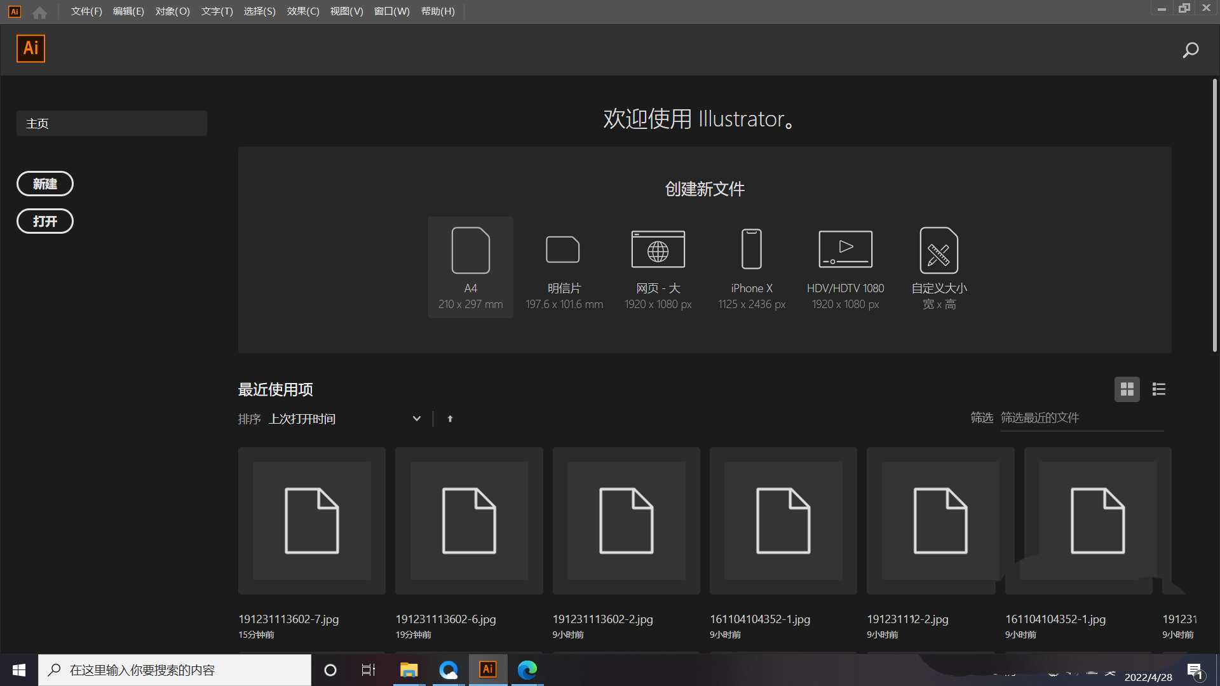Open File Explorer from taskbar
Viewport: 1220px width, 686px height.
coord(409,670)
